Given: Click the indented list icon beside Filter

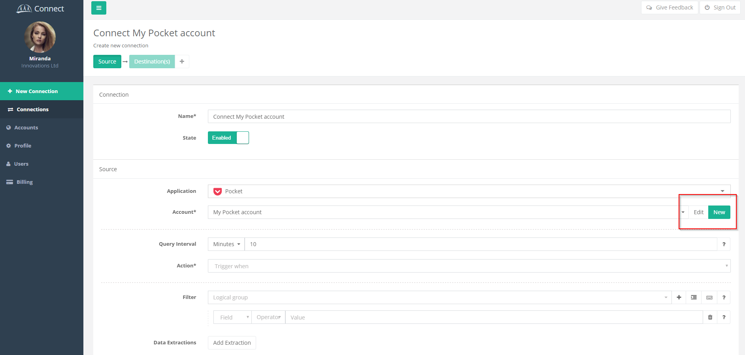Looking at the screenshot, I should 693,297.
